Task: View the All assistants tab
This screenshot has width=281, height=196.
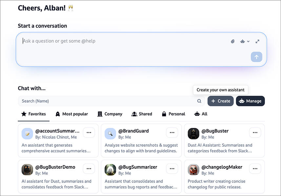Action: tap(201, 114)
